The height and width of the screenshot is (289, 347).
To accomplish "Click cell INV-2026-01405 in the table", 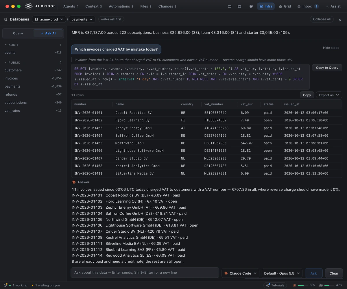I will pyautogui.click(x=88, y=143).
